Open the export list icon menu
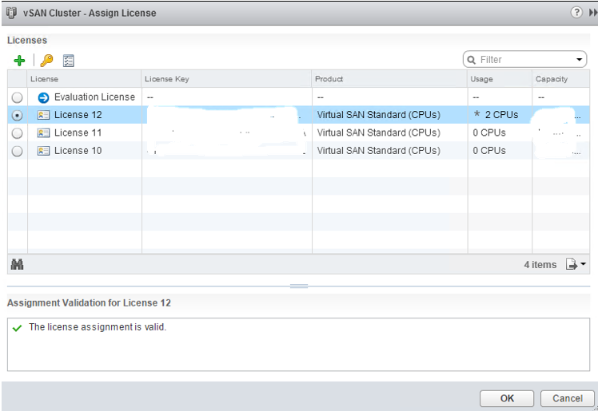Screen dimensions: 598x411 coord(576,263)
